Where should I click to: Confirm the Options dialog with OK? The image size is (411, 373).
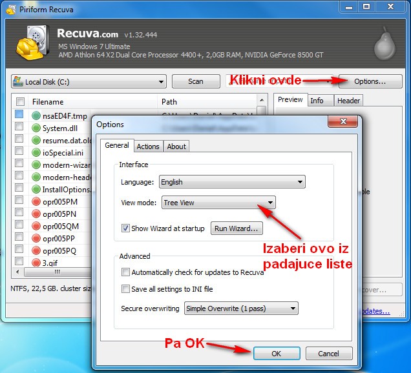277,354
